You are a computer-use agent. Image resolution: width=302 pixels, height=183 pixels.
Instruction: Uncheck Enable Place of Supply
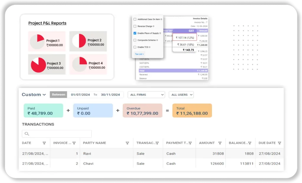pos(135,33)
